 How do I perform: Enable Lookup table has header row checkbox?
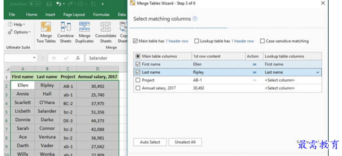coord(196,41)
